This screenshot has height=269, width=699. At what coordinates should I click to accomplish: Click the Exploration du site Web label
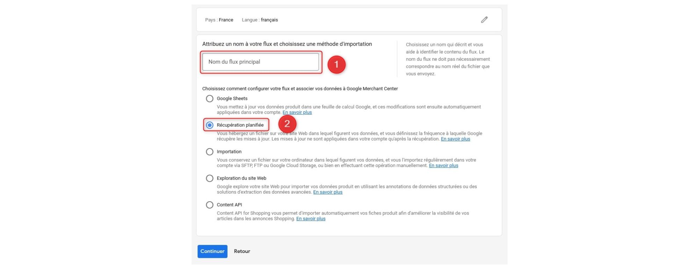[242, 178]
